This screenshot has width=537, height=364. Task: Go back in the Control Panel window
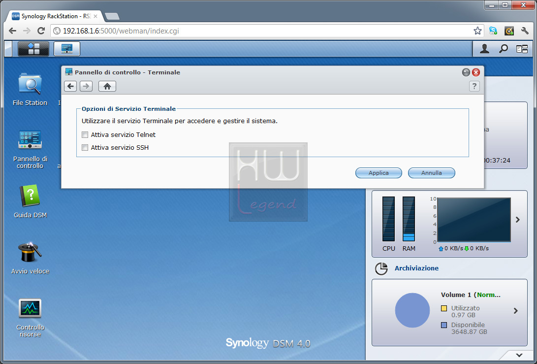click(70, 86)
